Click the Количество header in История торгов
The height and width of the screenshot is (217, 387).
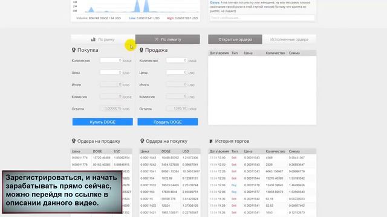[275, 151]
